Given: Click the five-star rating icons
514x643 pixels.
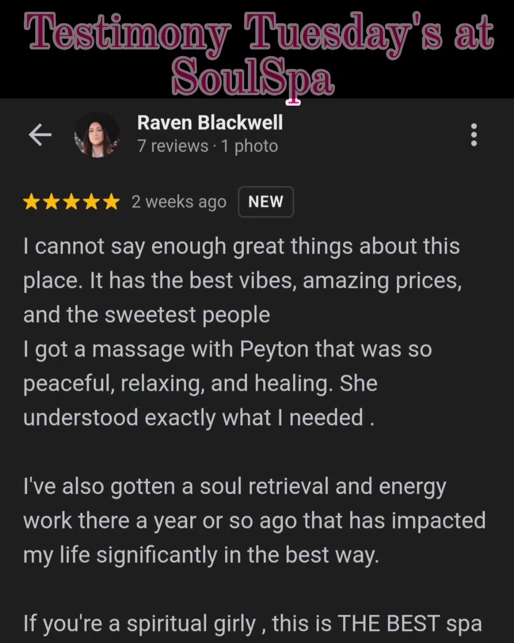Looking at the screenshot, I should click(71, 202).
